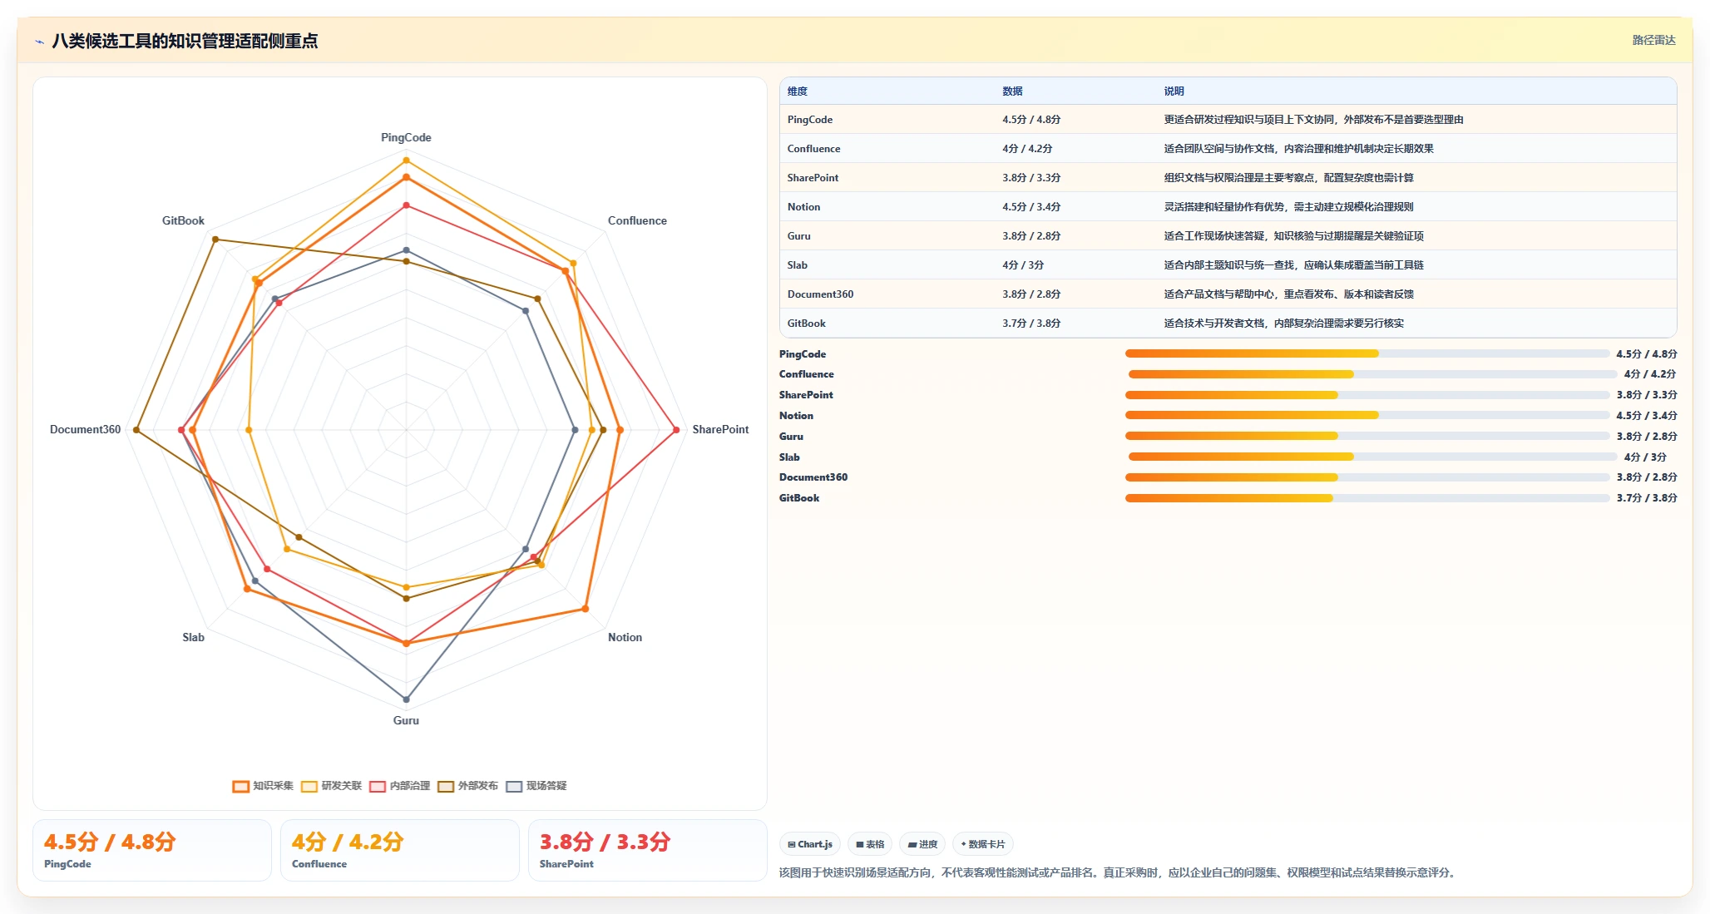1710x914 pixels.
Task: Select the SharePoint row in the table
Action: click(x=1228, y=178)
